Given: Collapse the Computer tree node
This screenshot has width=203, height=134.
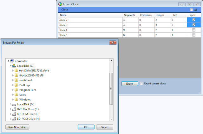Looking at the screenshot, I should [8, 61].
